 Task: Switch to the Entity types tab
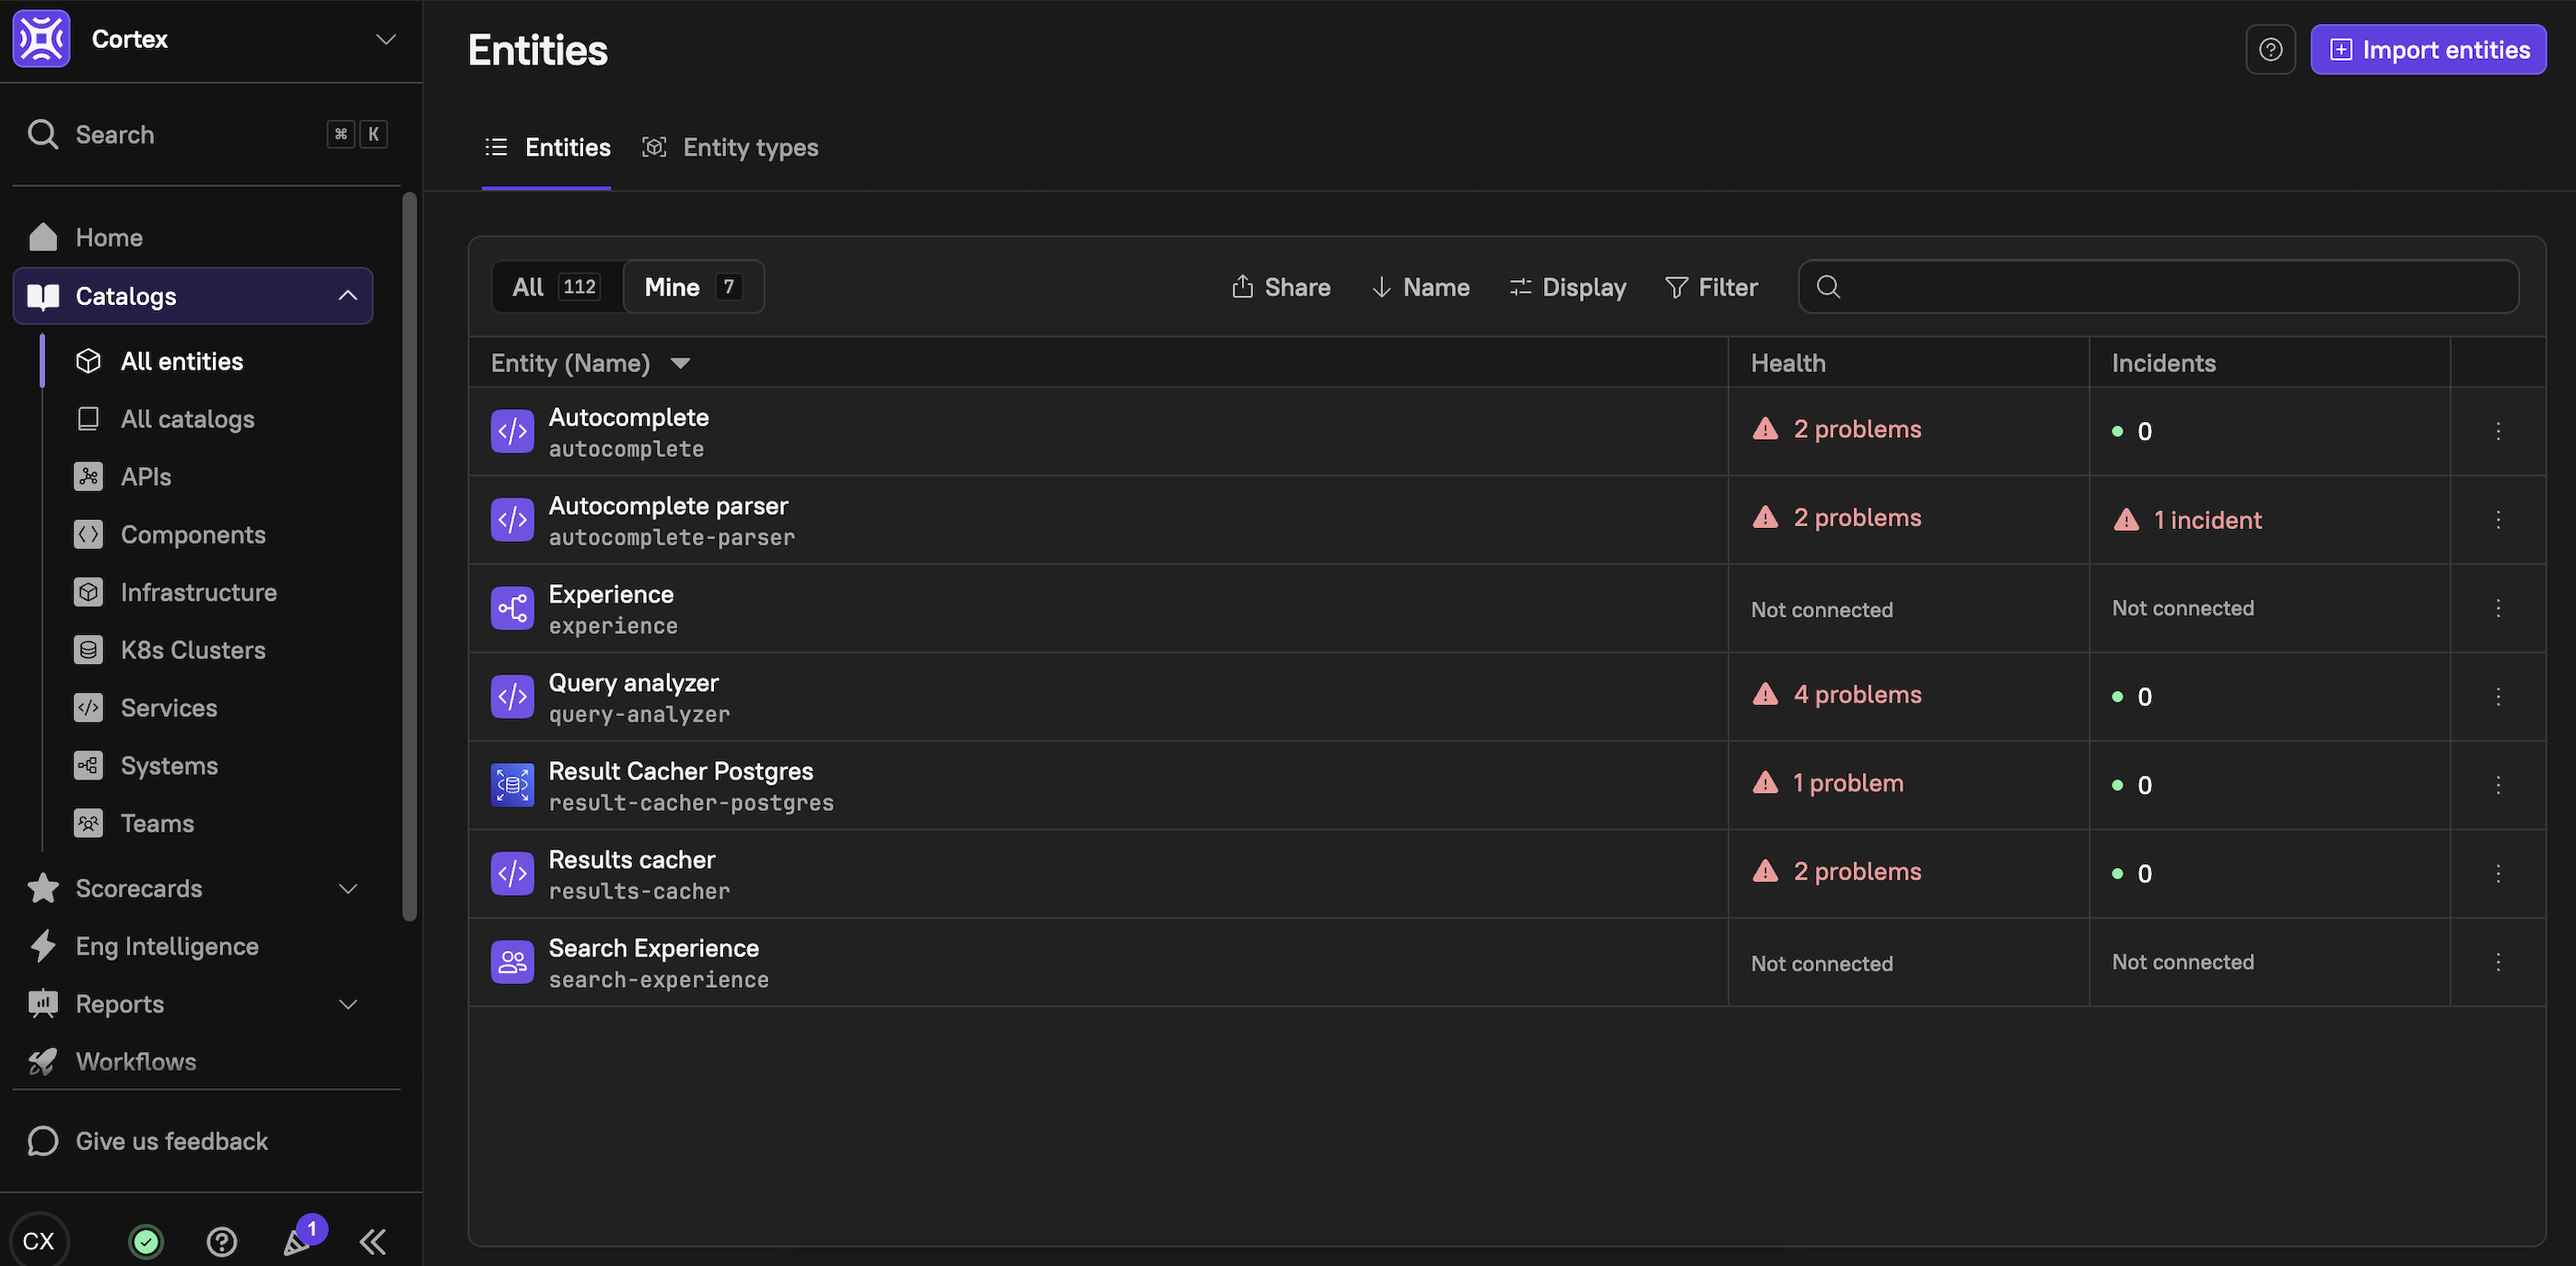(730, 148)
